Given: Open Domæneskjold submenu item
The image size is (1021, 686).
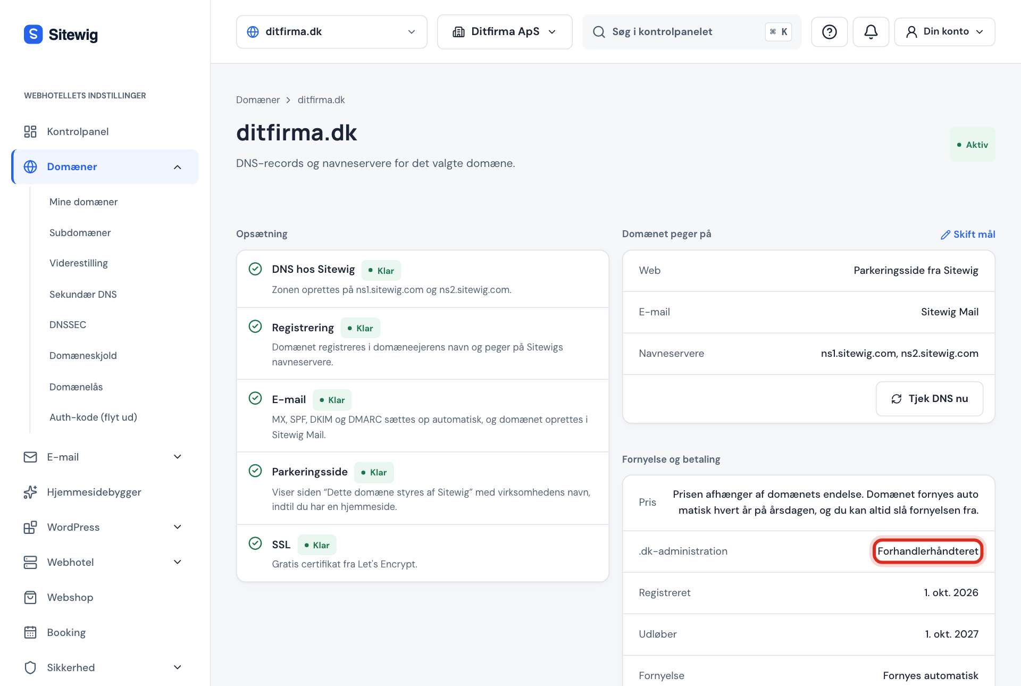Looking at the screenshot, I should 83,355.
